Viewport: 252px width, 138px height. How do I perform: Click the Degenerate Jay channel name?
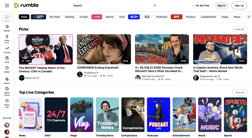tap(208, 76)
